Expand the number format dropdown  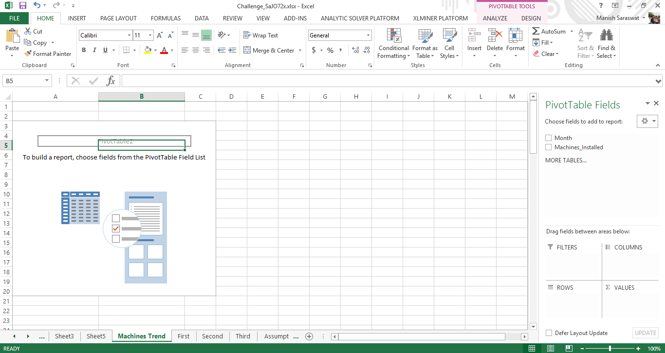tap(368, 35)
